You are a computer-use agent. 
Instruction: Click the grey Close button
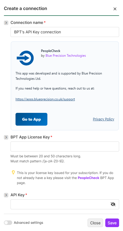coord(95,223)
